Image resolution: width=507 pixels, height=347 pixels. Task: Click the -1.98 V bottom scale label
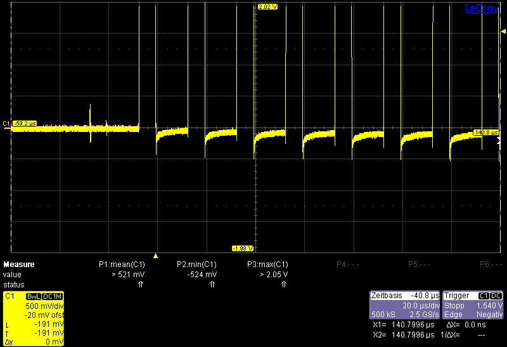click(x=243, y=248)
